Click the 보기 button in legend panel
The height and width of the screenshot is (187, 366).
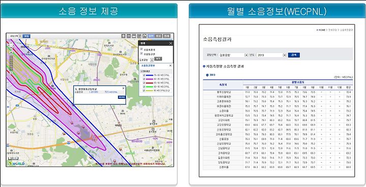[x=158, y=59]
